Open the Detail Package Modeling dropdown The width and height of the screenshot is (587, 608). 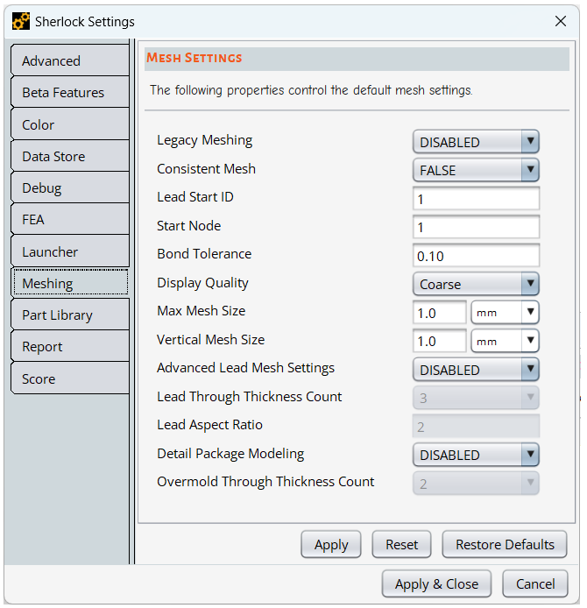(x=476, y=455)
